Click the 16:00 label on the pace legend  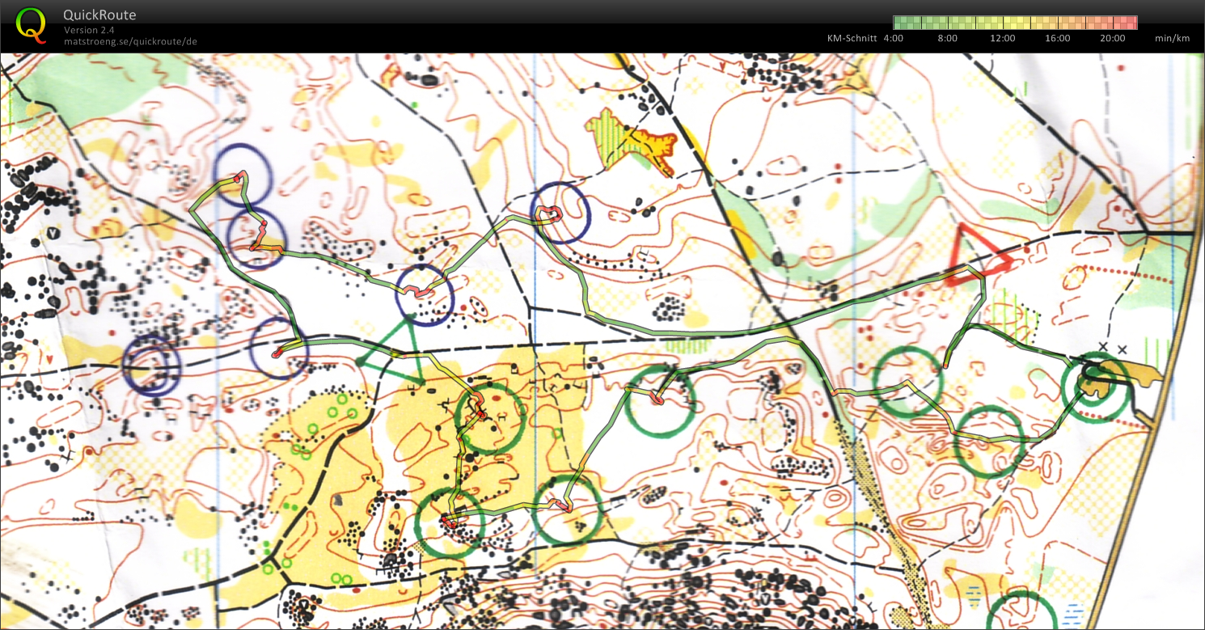coord(1058,38)
